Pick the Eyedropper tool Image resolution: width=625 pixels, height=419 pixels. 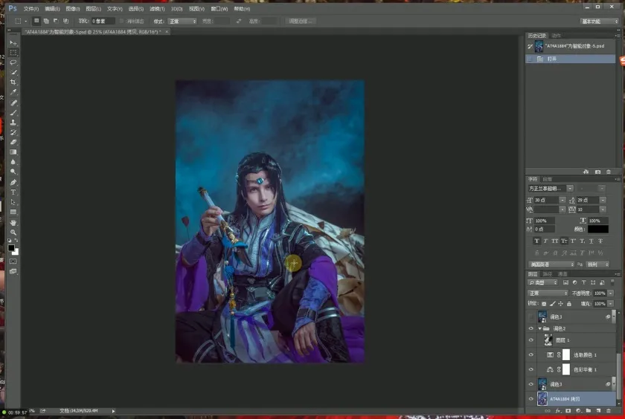(x=13, y=92)
